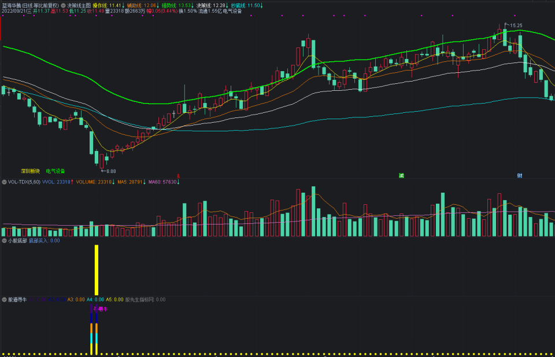Open the 股道寻牛 indicator dropdown arrow
The image size is (555, 357).
click(x=4, y=300)
